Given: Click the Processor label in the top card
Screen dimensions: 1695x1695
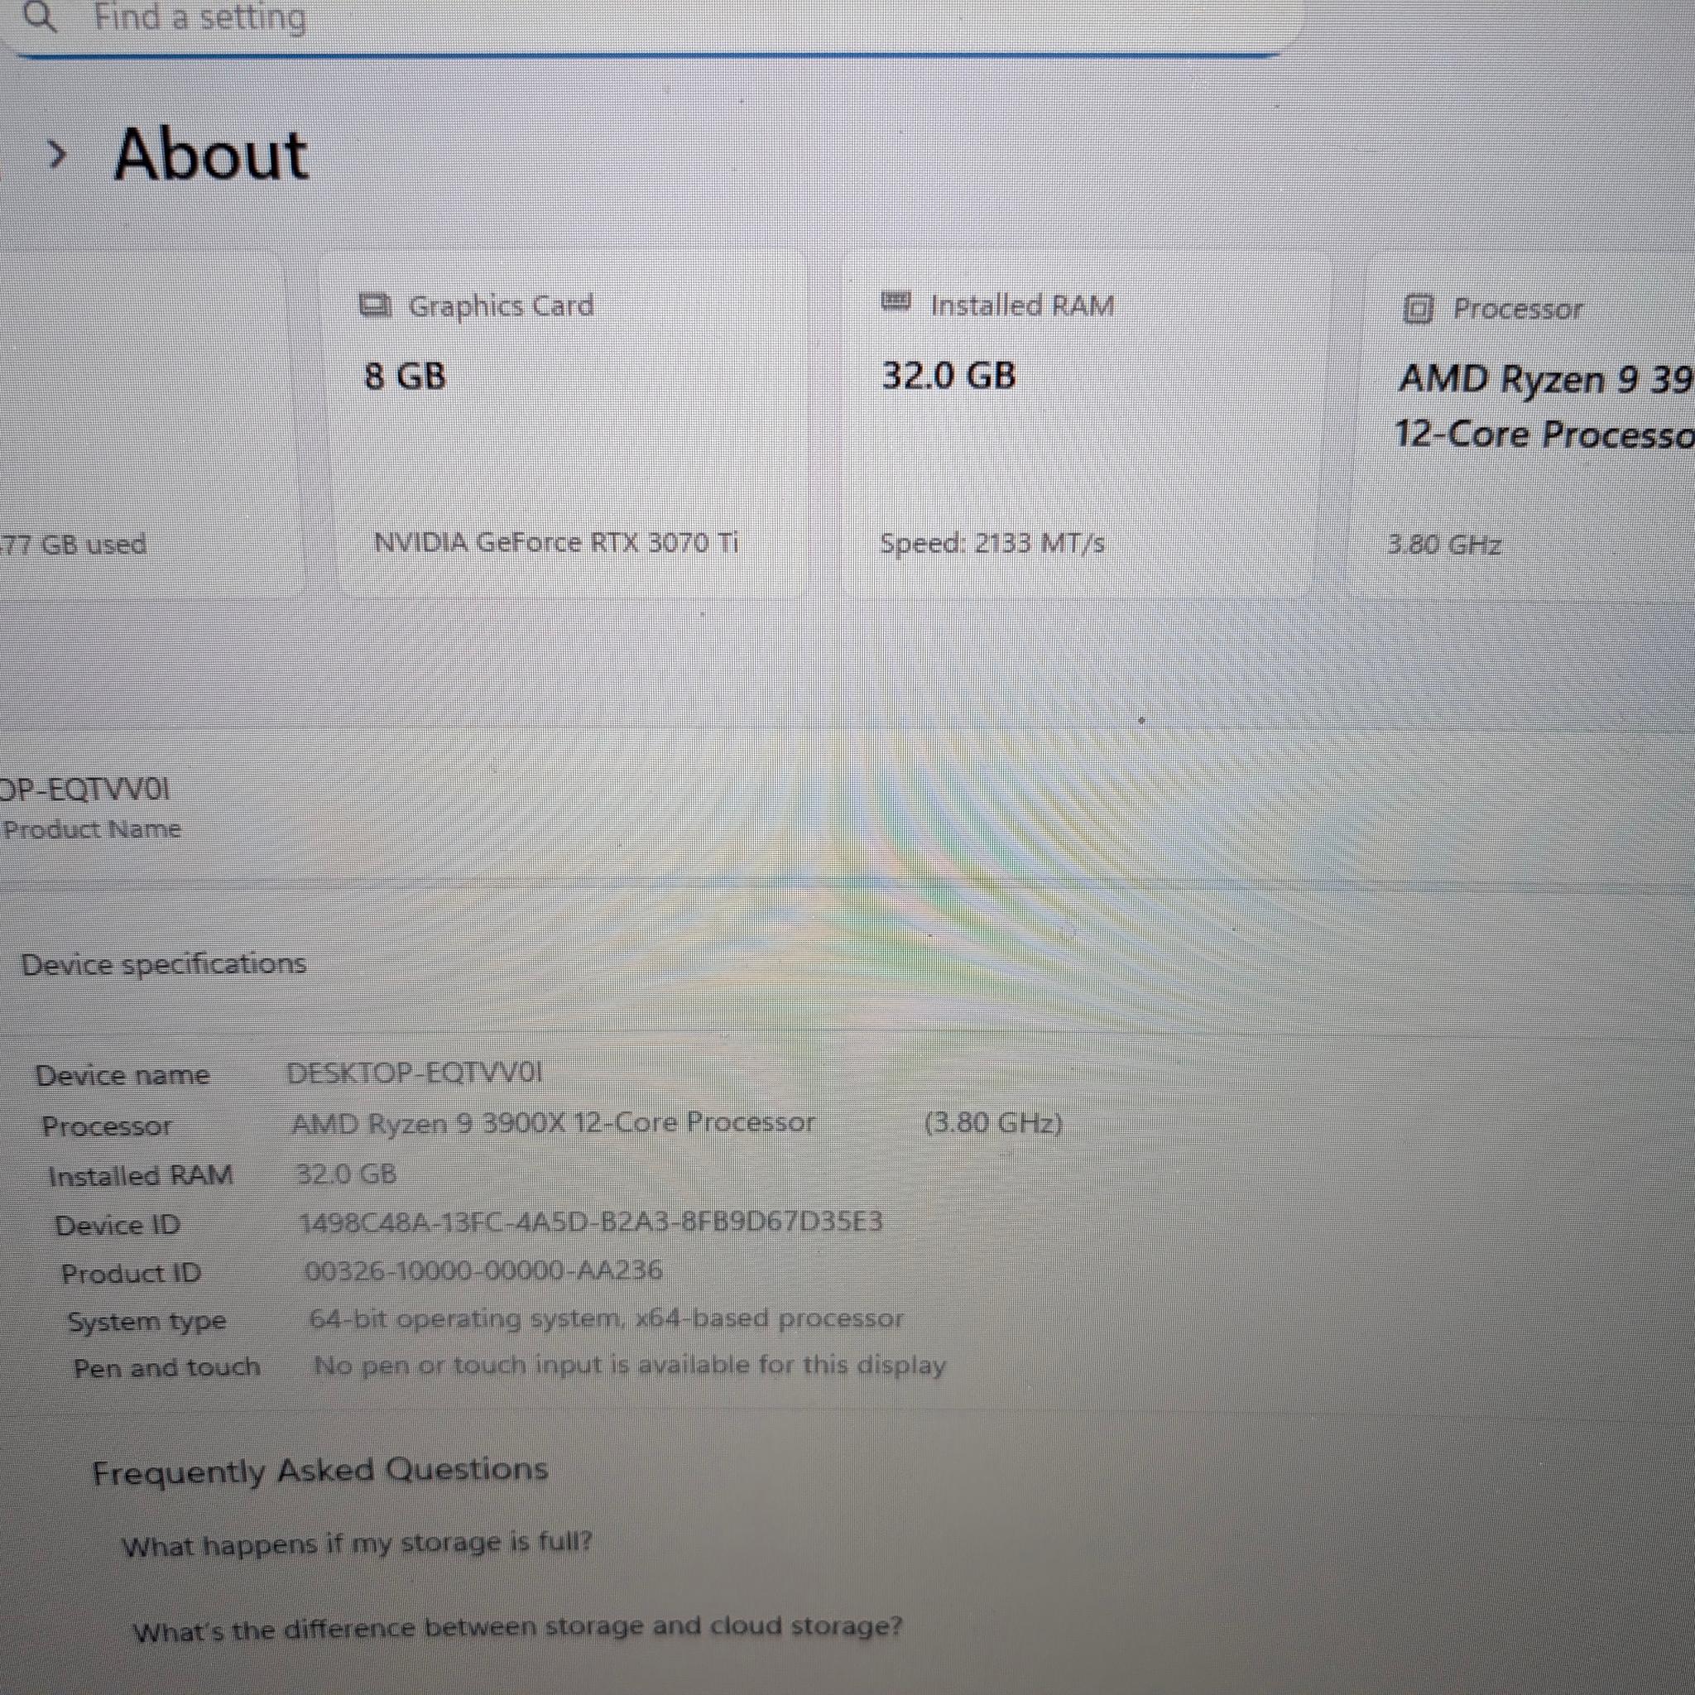Looking at the screenshot, I should [1518, 309].
